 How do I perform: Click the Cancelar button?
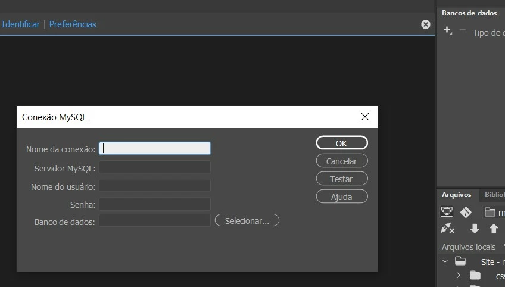point(342,161)
